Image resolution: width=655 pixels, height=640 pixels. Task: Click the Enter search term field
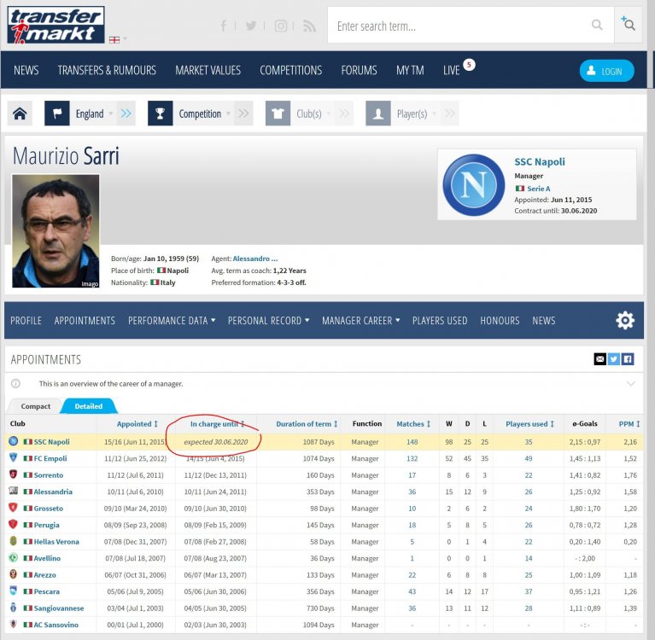[459, 25]
